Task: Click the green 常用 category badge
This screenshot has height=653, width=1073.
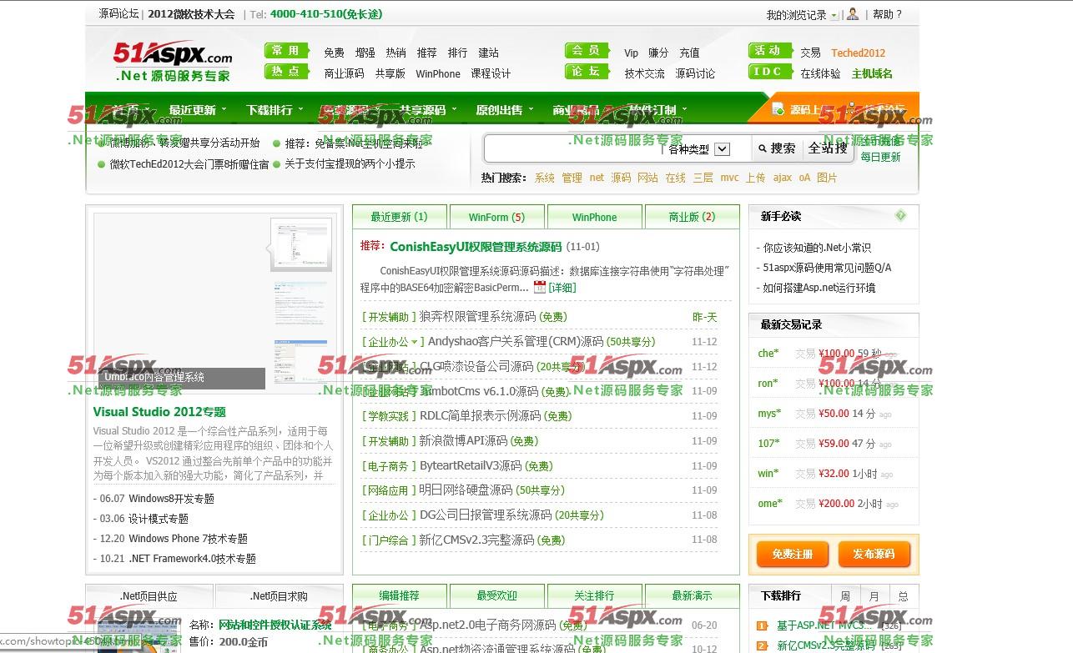Action: [x=287, y=51]
